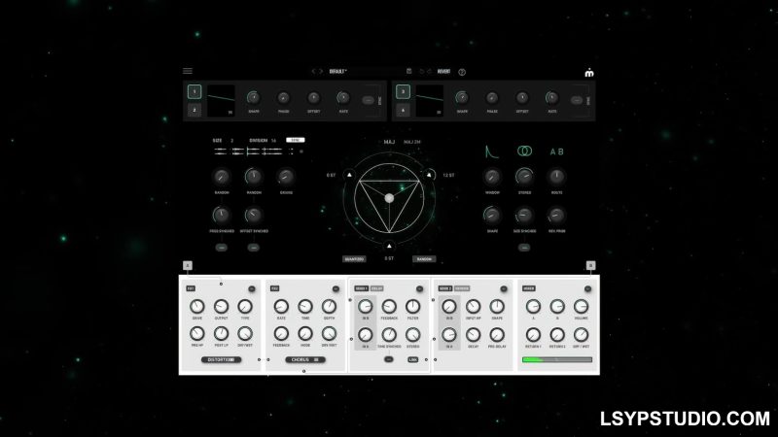The image size is (778, 437).
Task: Click the A B routing icon
Action: (x=556, y=151)
